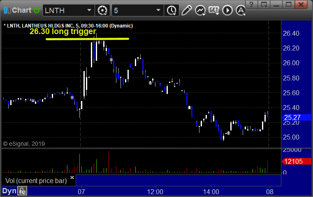Select the 26.30 long trigger text label
The image size is (313, 197).
pos(63,32)
